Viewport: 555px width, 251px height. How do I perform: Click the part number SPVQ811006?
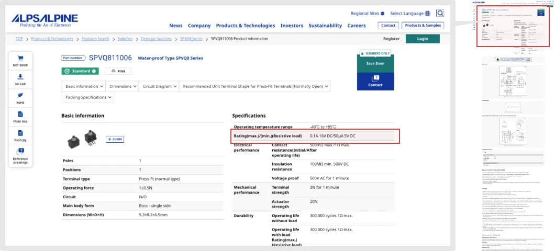pyautogui.click(x=110, y=58)
